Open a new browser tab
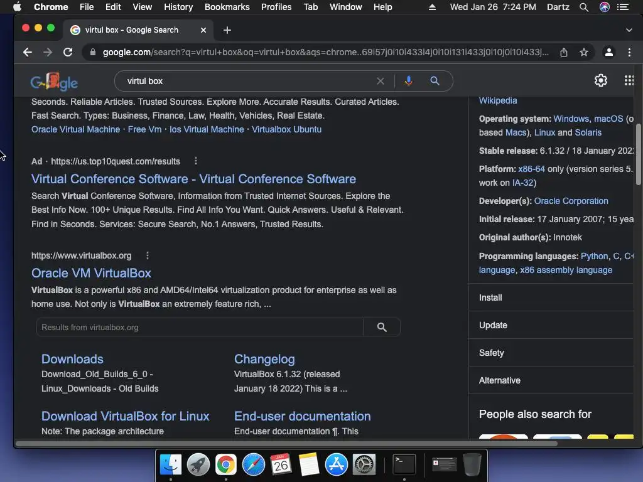The image size is (643, 482). tap(227, 30)
